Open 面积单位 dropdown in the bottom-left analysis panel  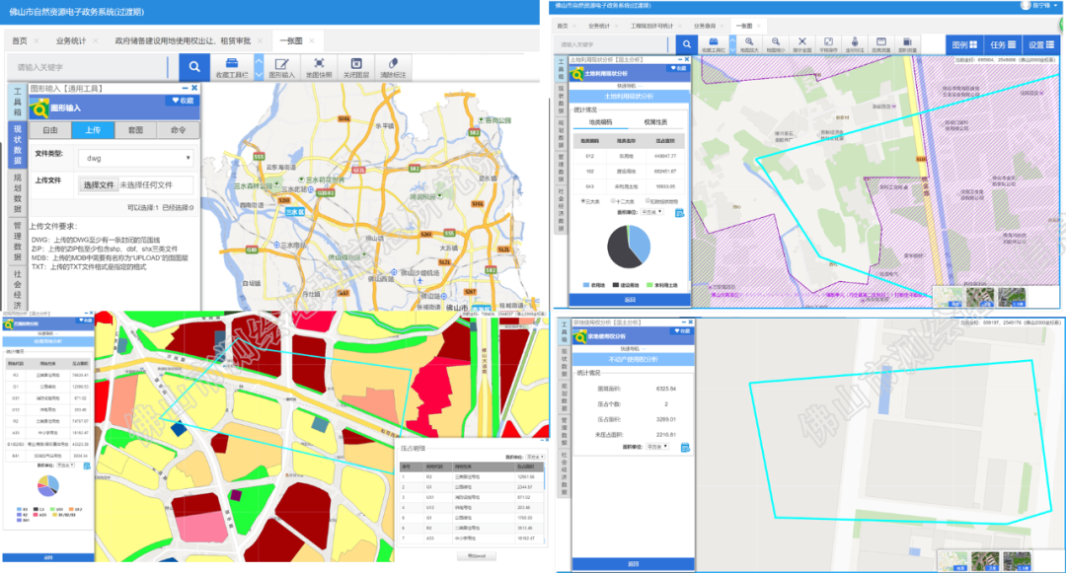coord(65,466)
